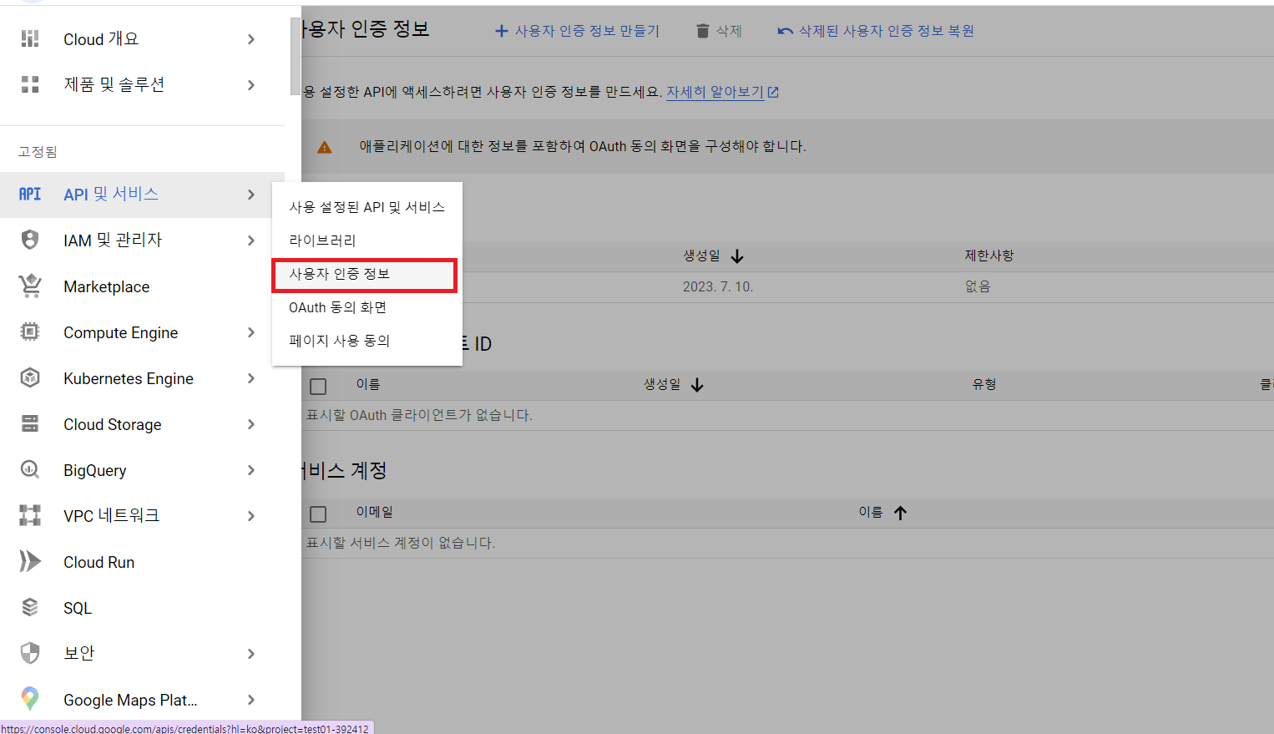This screenshot has height=734, width=1274.
Task: Open the 자세히 알아보기 link
Action: (x=715, y=92)
